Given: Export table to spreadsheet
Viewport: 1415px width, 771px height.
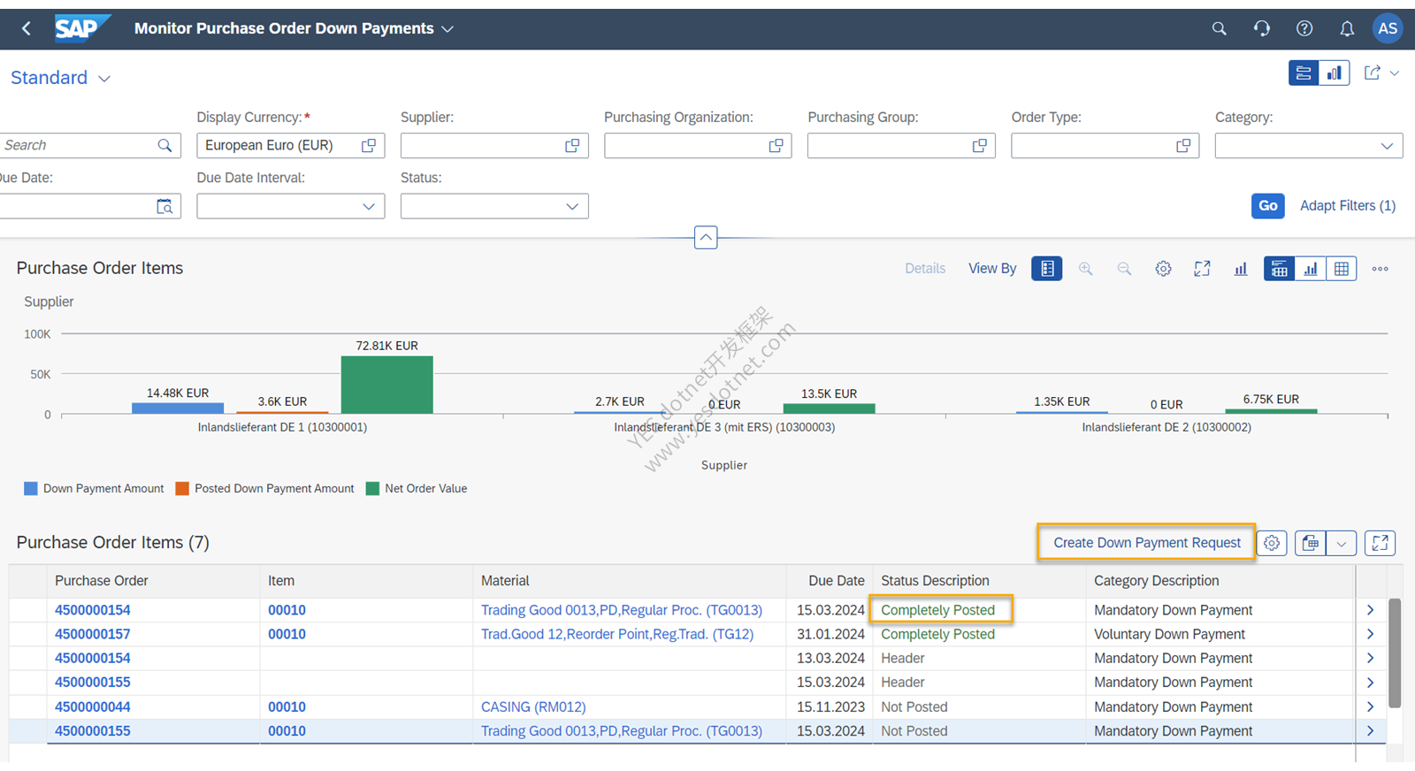Looking at the screenshot, I should tap(1311, 543).
